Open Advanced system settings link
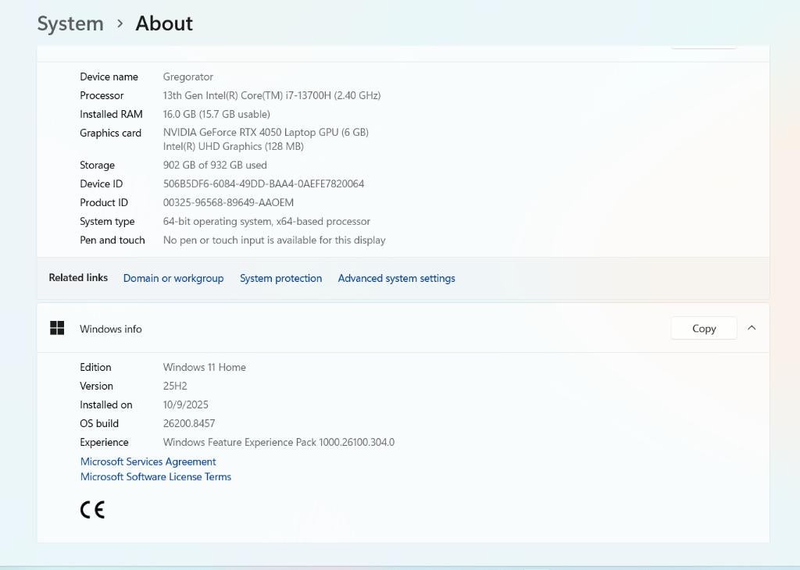This screenshot has width=800, height=570. pyautogui.click(x=396, y=279)
